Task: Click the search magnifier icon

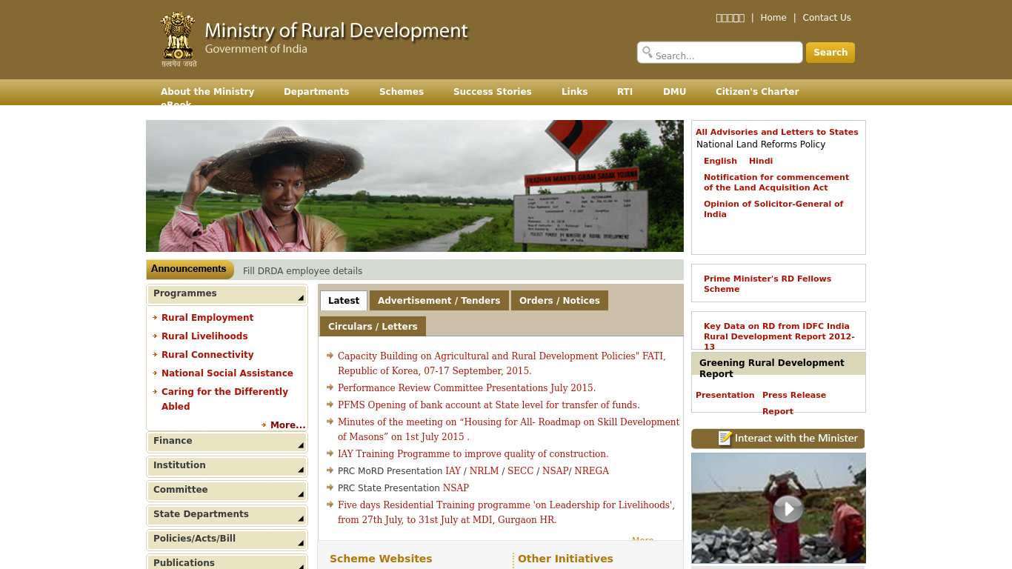Action: [x=648, y=52]
